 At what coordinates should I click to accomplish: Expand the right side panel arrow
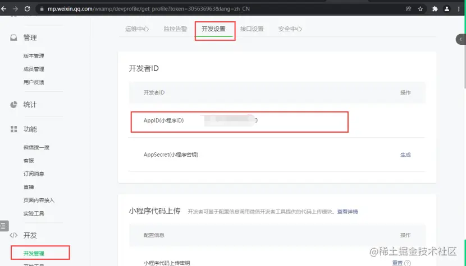click(x=461, y=39)
